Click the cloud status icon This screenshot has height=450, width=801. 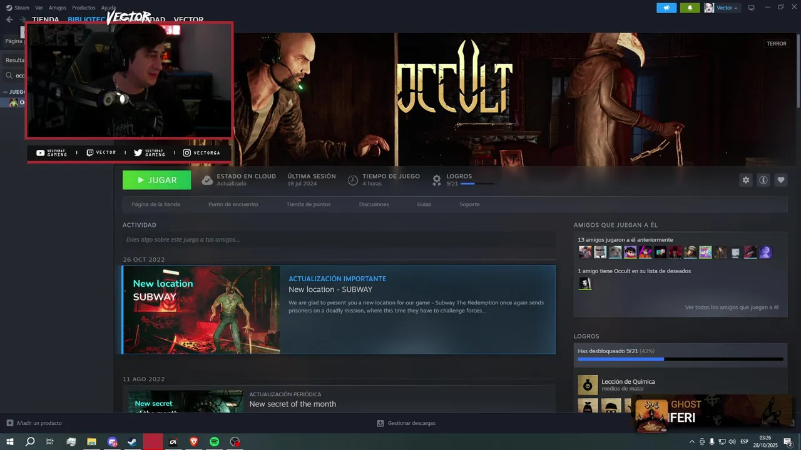pos(207,180)
